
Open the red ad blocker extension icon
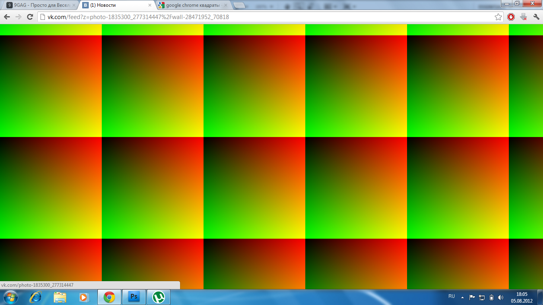[511, 17]
